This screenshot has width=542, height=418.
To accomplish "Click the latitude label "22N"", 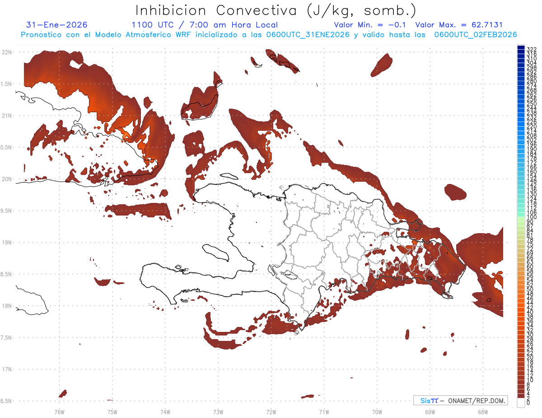I will (x=7, y=52).
